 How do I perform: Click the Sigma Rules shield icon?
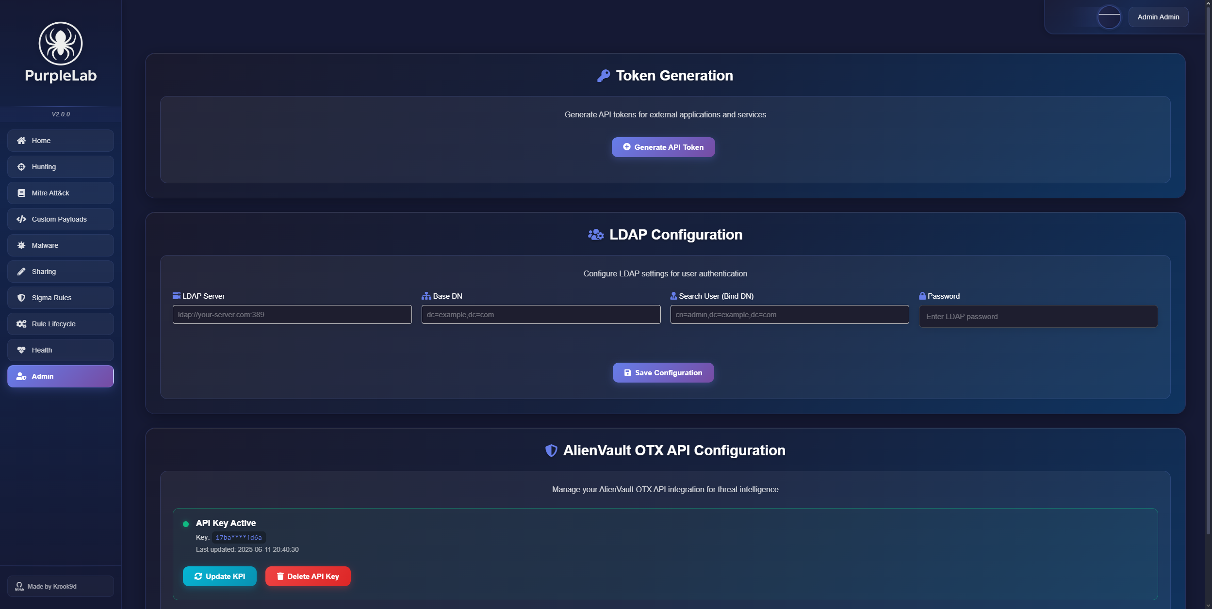point(21,298)
